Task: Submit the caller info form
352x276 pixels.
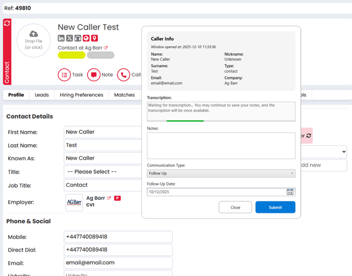Action: 275,208
